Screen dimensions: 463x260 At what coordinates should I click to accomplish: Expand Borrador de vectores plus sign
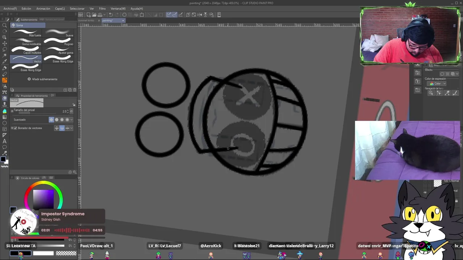point(12,128)
